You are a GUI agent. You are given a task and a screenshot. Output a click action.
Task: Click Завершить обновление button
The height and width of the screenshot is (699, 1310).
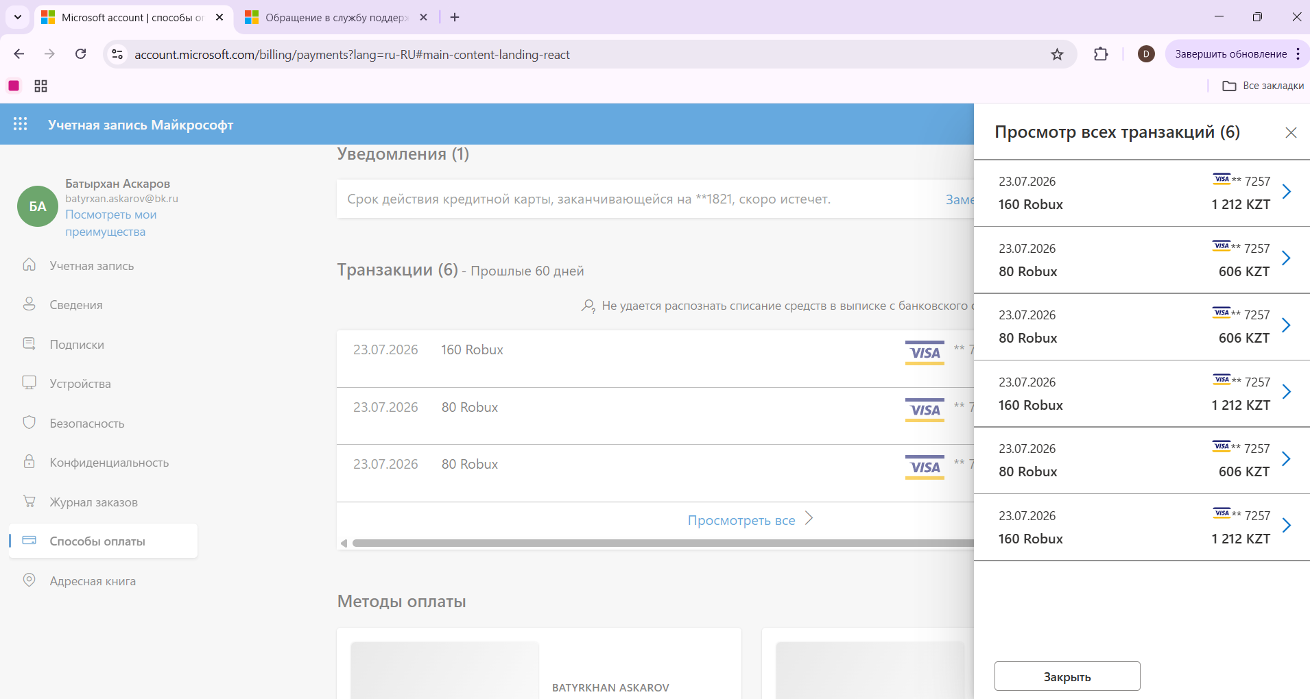pos(1230,54)
